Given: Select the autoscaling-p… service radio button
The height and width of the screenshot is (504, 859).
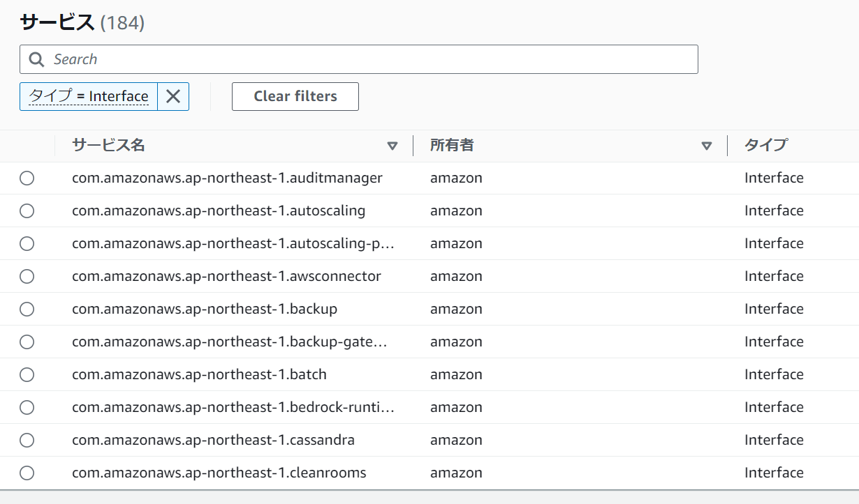Looking at the screenshot, I should (x=27, y=244).
